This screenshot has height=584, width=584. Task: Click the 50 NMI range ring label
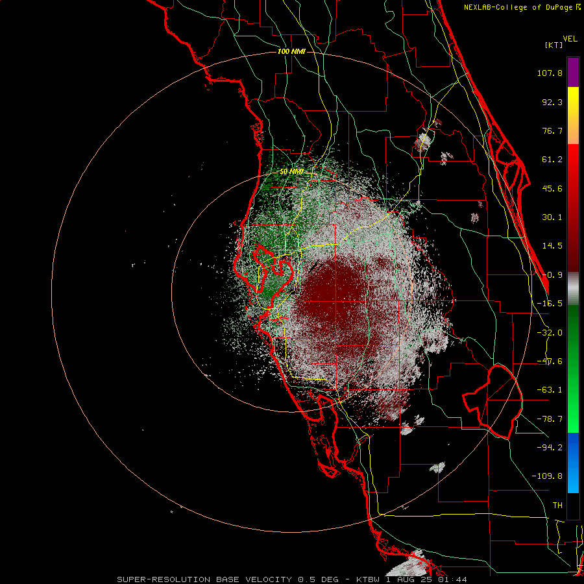tap(291, 172)
